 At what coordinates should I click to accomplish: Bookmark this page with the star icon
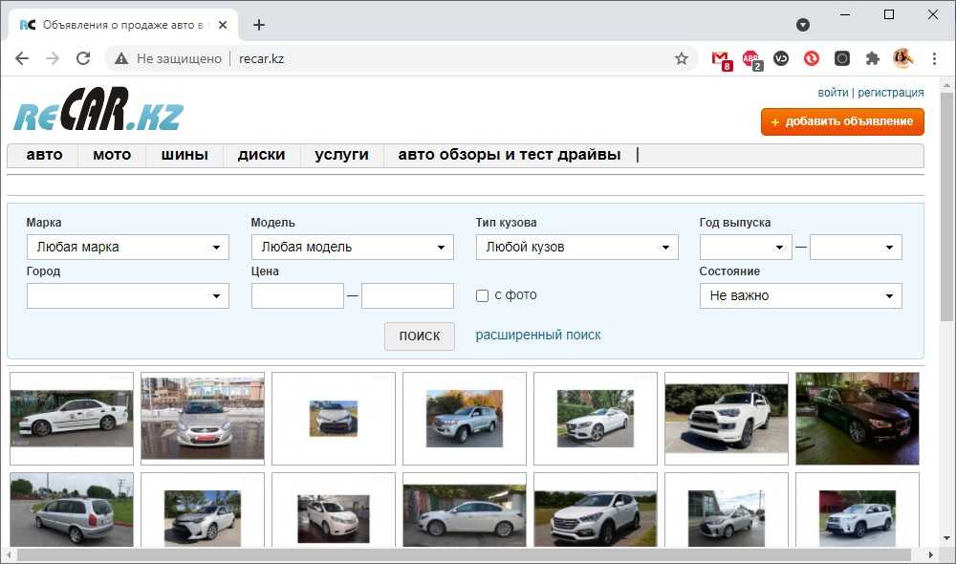tap(682, 58)
